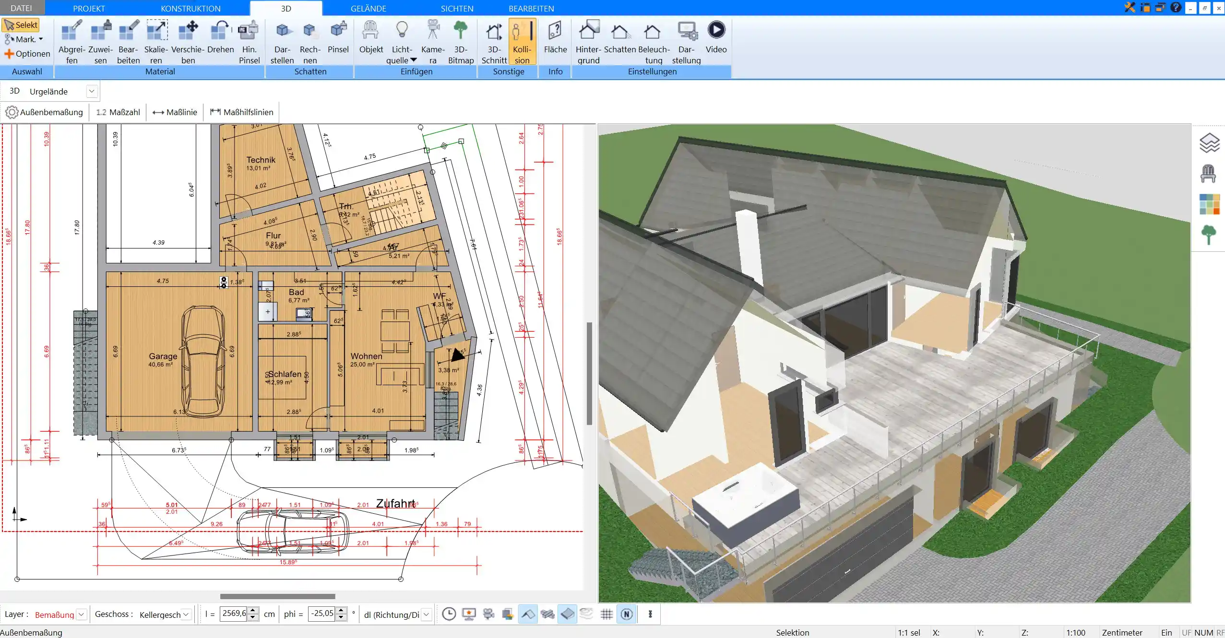
Task: Open the dl (Richtung/Di dropdown
Action: tap(426, 614)
